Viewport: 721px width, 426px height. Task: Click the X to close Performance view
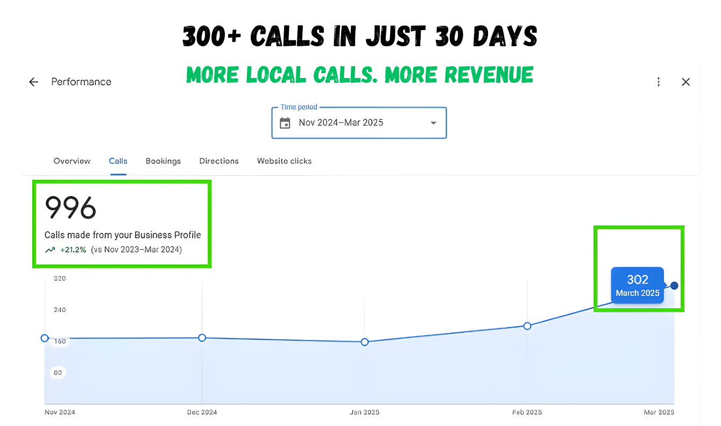click(x=686, y=82)
